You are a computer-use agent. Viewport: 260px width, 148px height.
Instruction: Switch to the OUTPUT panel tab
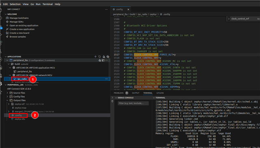[135, 93]
